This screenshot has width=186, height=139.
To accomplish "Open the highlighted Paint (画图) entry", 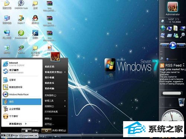I will [22, 102].
